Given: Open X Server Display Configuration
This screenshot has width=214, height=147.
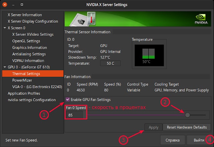Looking at the screenshot, I should 33,21.
